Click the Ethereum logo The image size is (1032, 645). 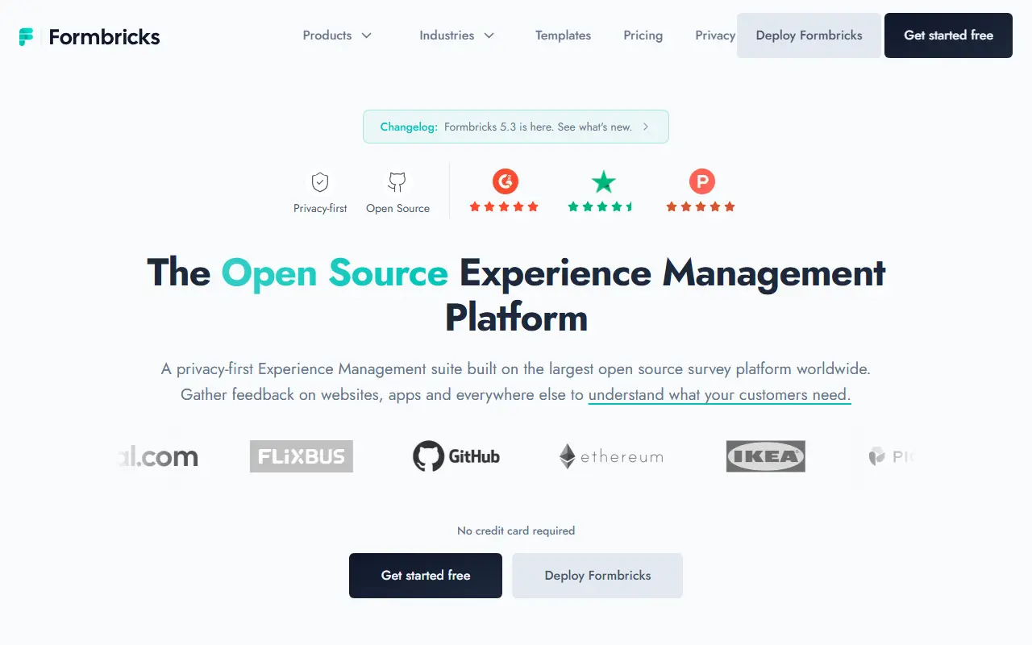[611, 456]
